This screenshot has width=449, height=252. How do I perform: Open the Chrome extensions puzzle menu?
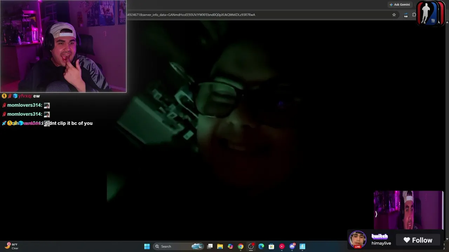414,15
